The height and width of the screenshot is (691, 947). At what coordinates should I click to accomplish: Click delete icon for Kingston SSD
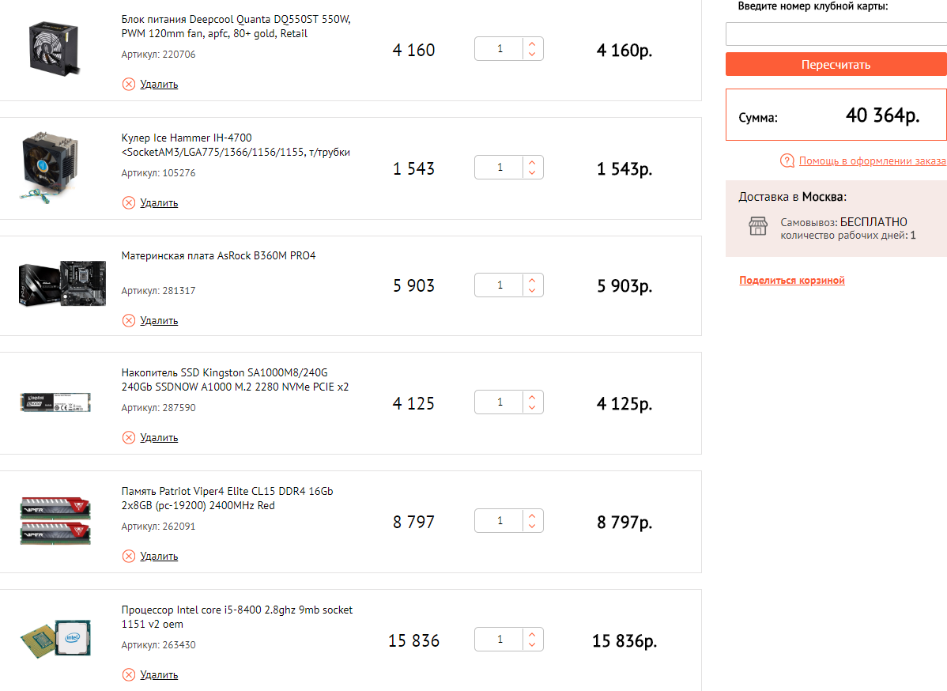point(129,437)
